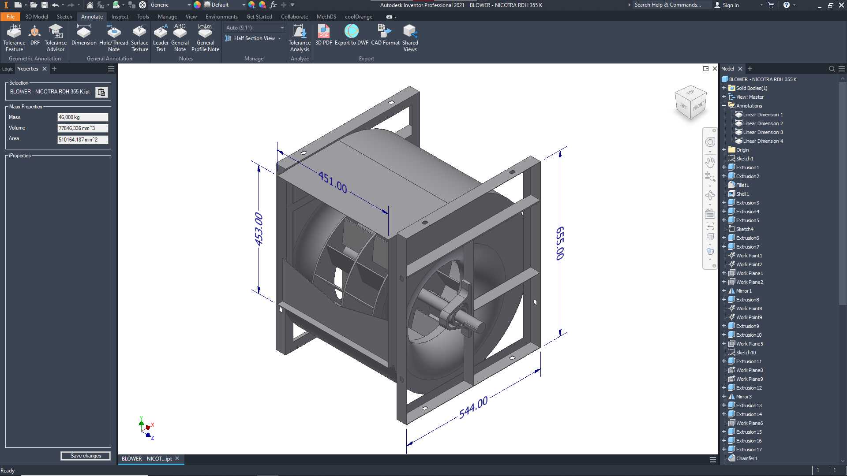Click the Mass value field
This screenshot has width=847, height=476.
82,117
